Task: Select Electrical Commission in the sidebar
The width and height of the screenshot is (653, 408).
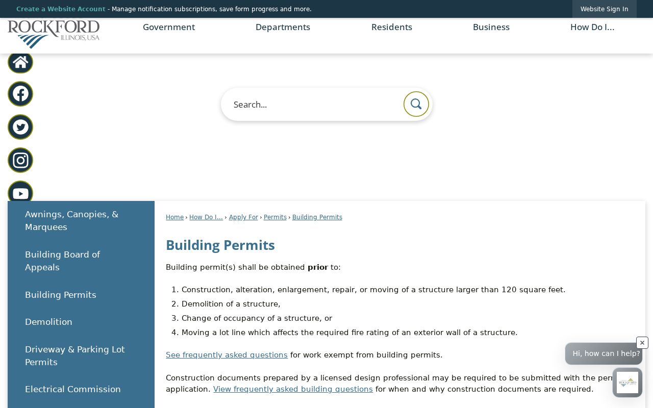Action: pyautogui.click(x=81, y=389)
